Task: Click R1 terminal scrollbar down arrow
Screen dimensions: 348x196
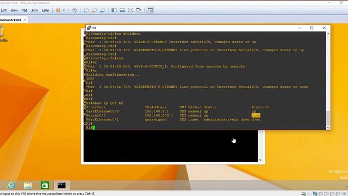Action: pyautogui.click(x=328, y=128)
